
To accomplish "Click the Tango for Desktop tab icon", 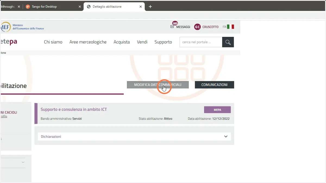I will [x=28, y=7].
